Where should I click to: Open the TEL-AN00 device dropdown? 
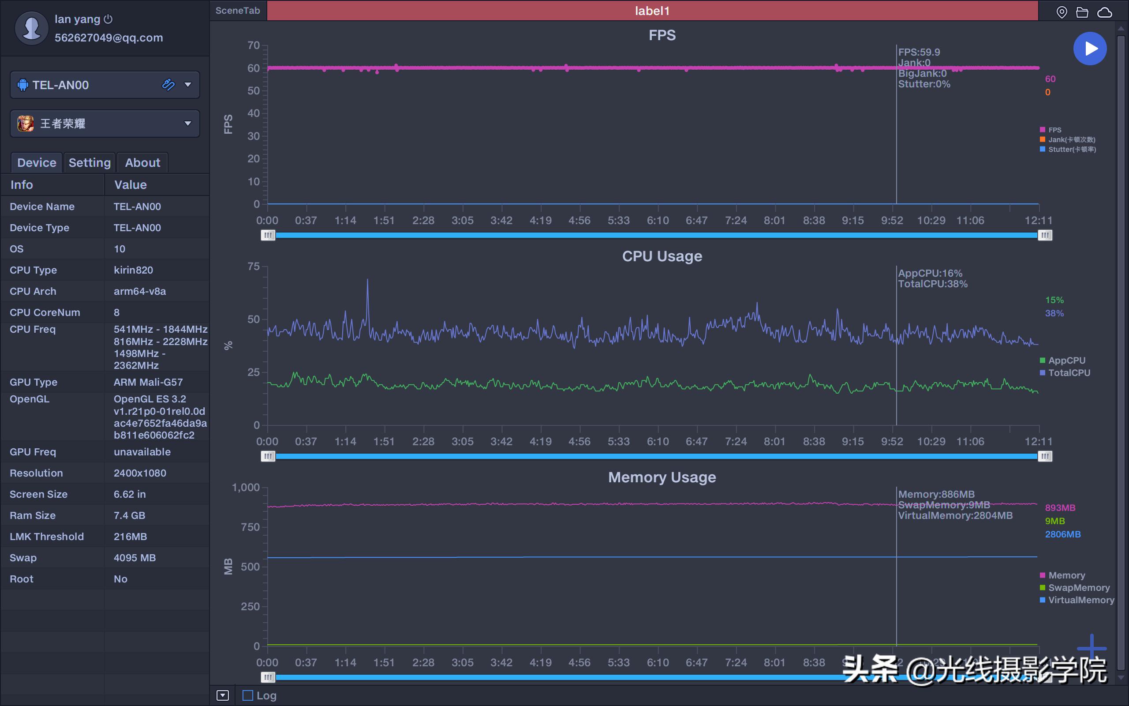(x=187, y=85)
